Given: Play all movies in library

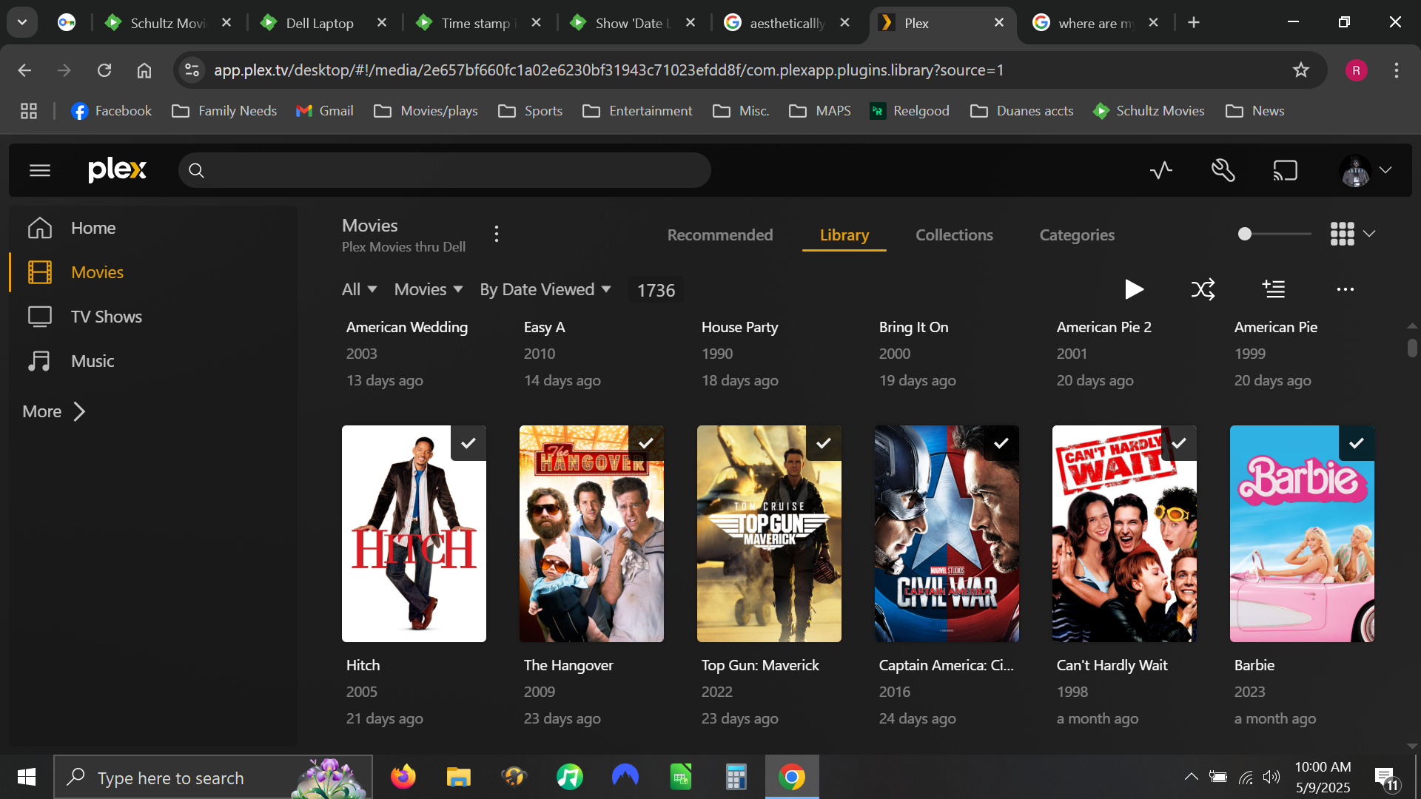Looking at the screenshot, I should point(1134,289).
